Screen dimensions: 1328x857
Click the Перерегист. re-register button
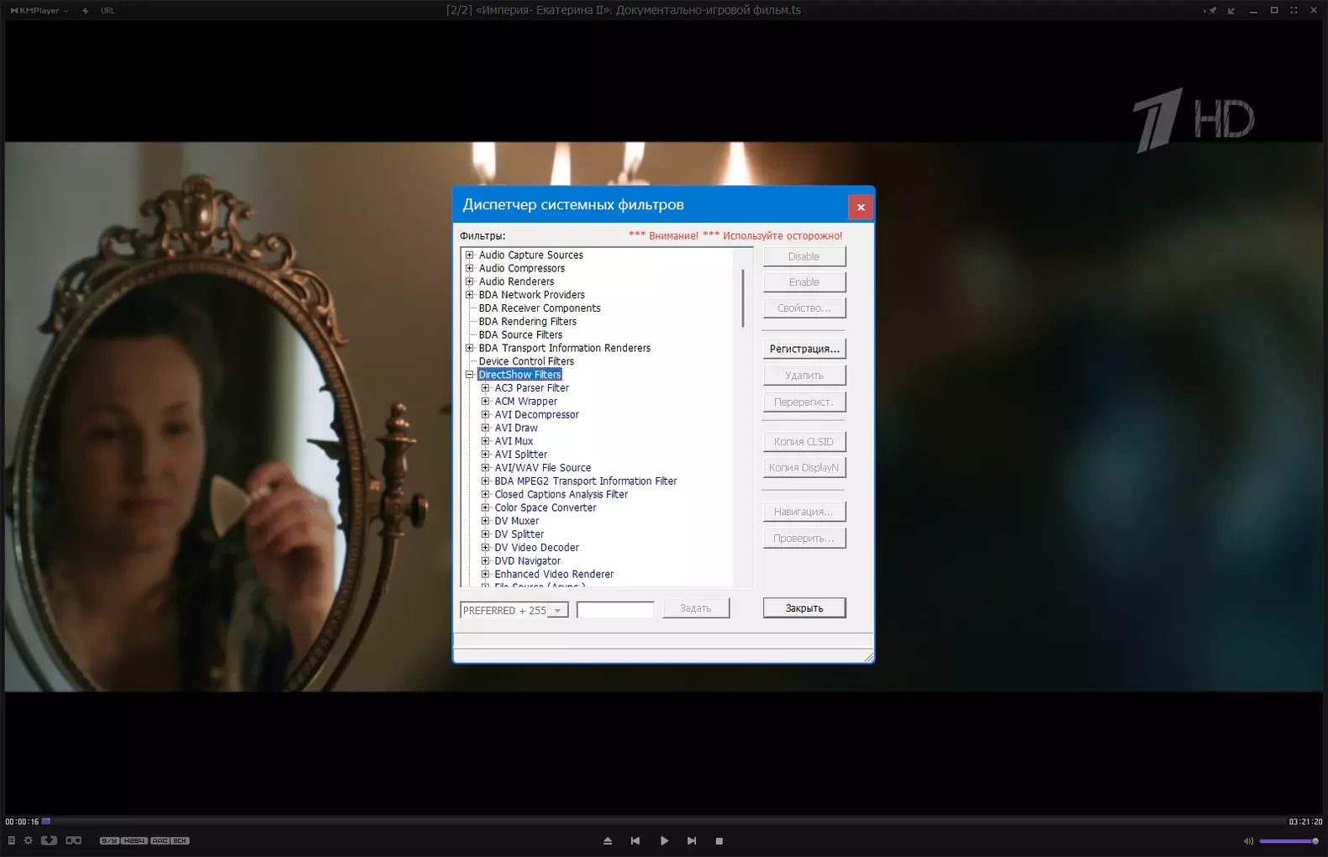point(804,402)
